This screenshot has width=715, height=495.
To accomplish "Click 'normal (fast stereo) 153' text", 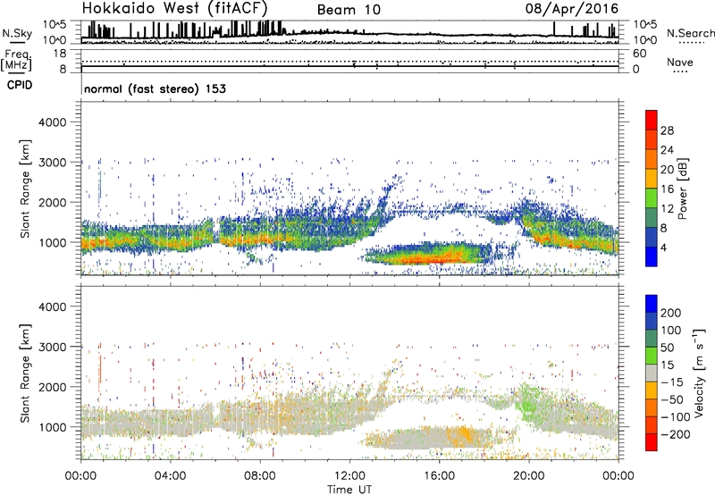I will click(155, 88).
